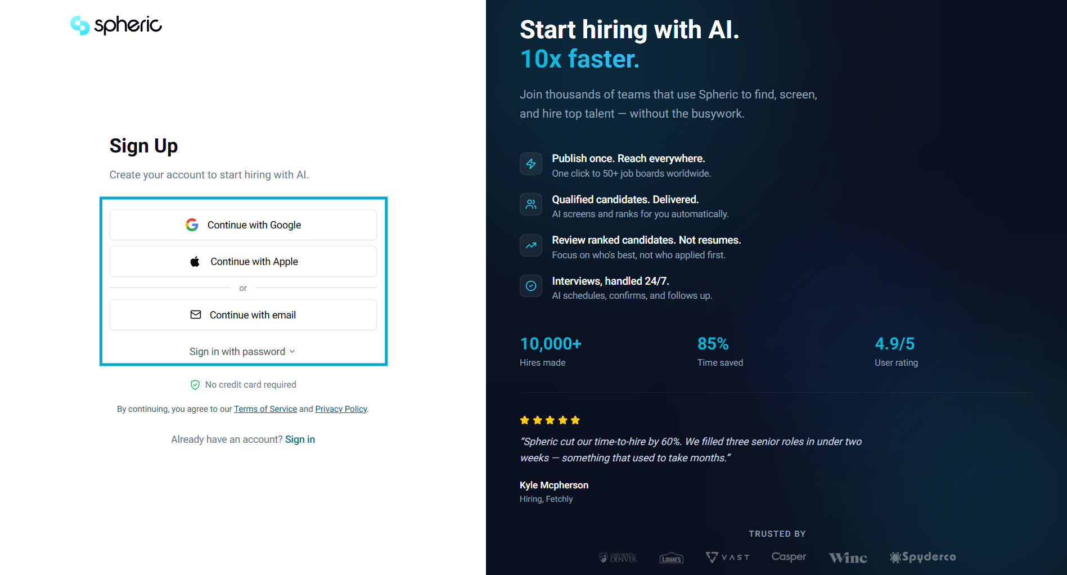Click the trending arrow review icon
The height and width of the screenshot is (575, 1067).
[x=530, y=245]
